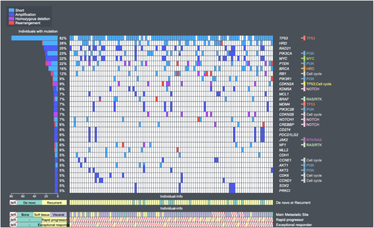The width and height of the screenshot is (374, 228).
Task: Select the CD274 gene label
Action: (284, 130)
